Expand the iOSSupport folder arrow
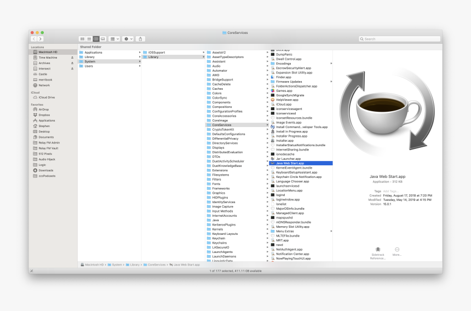The image size is (471, 311). (x=204, y=53)
